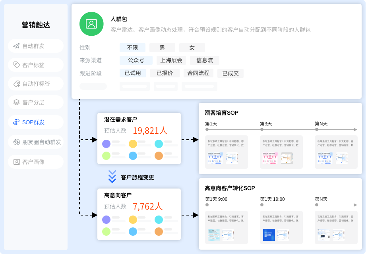This screenshot has height=254, width=366.
Task: Click the 跟进阶段 filter label
Action: pyautogui.click(x=91, y=73)
